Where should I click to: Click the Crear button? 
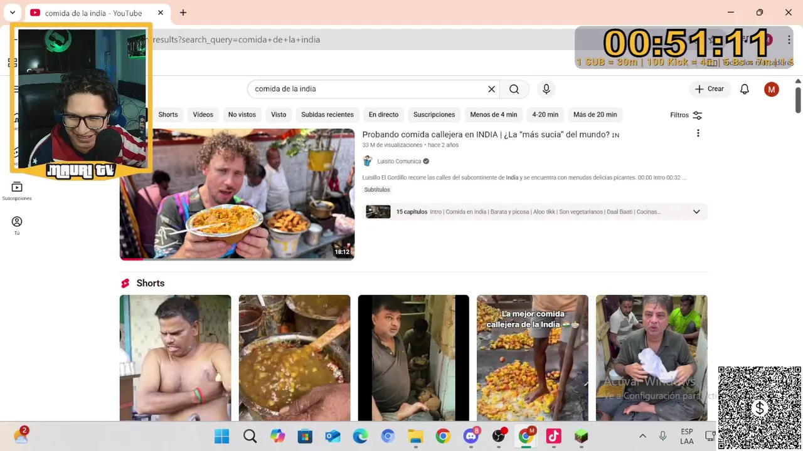(709, 89)
